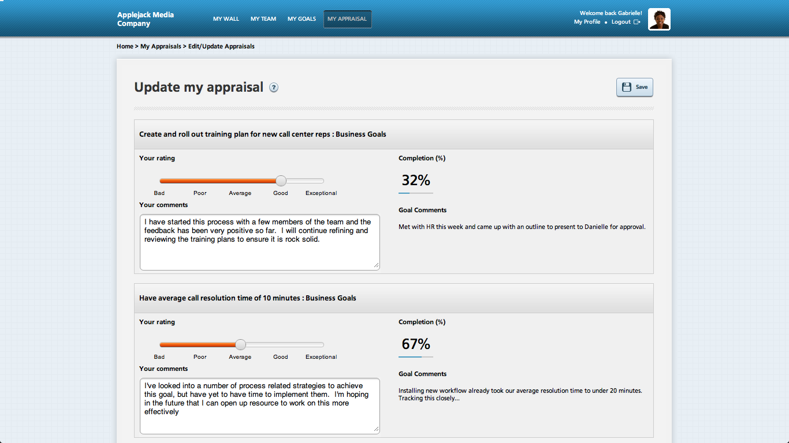Click the Logout link text

621,22
